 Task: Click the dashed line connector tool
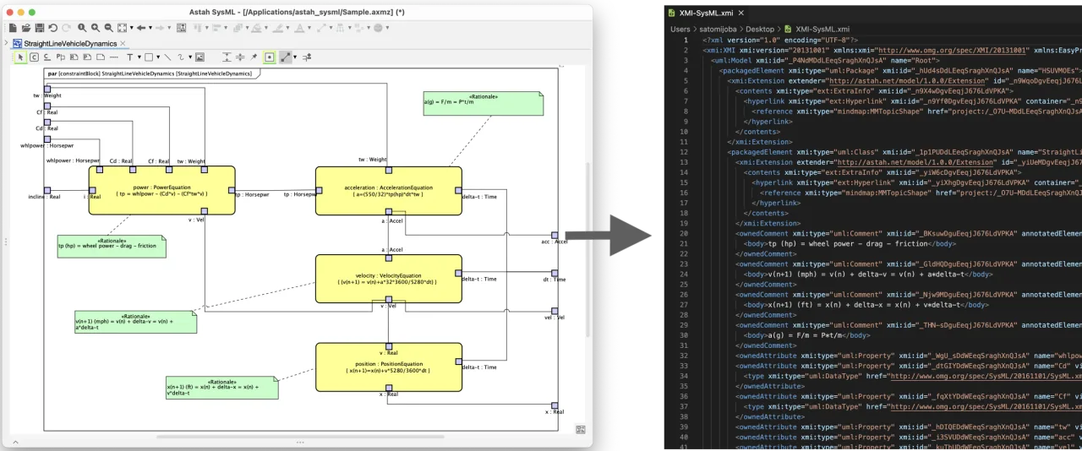113,57
